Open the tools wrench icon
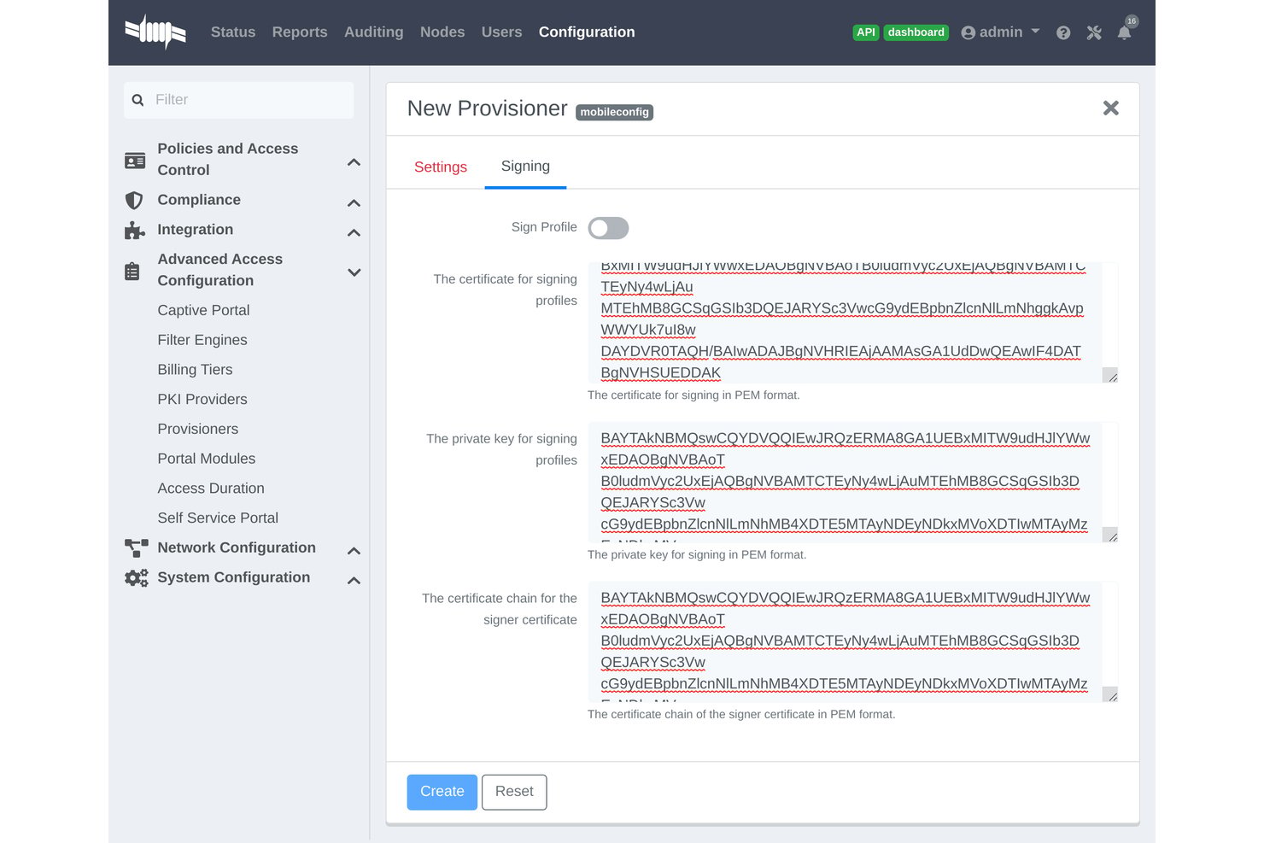Image resolution: width=1264 pixels, height=843 pixels. click(1094, 32)
